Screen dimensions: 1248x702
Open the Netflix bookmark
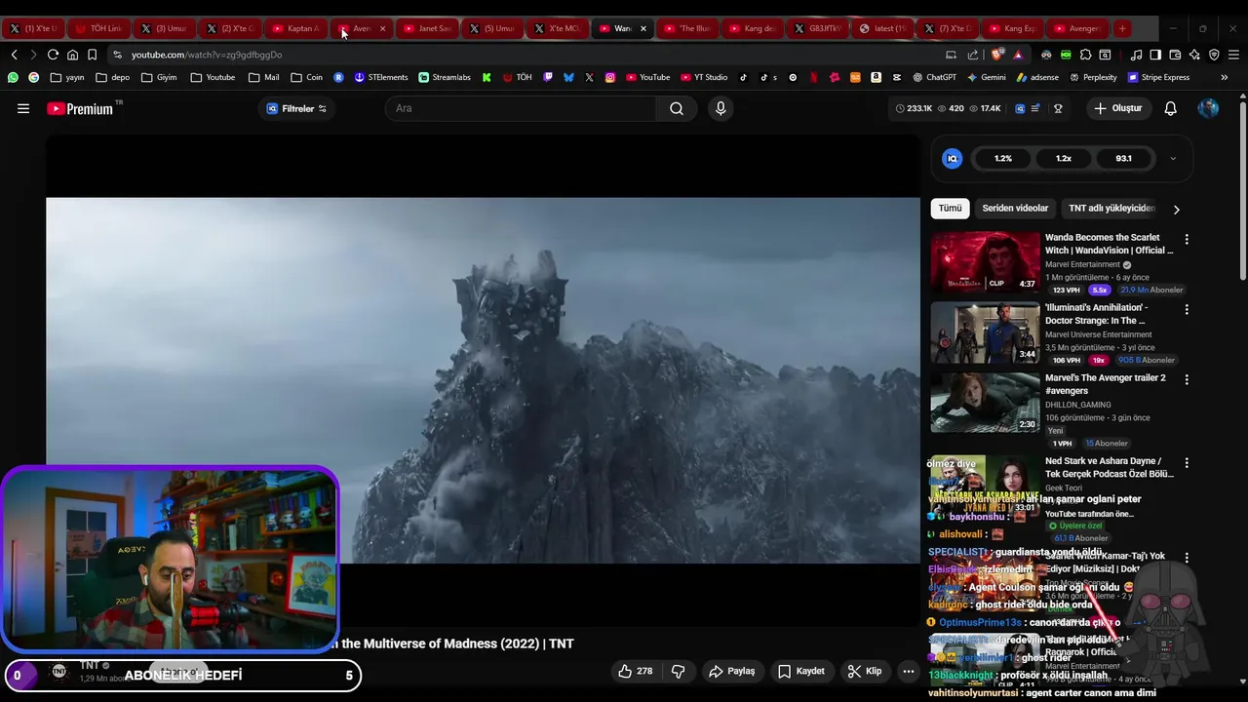(x=813, y=77)
